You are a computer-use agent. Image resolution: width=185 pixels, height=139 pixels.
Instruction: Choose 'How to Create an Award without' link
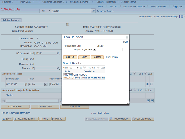(89, 78)
